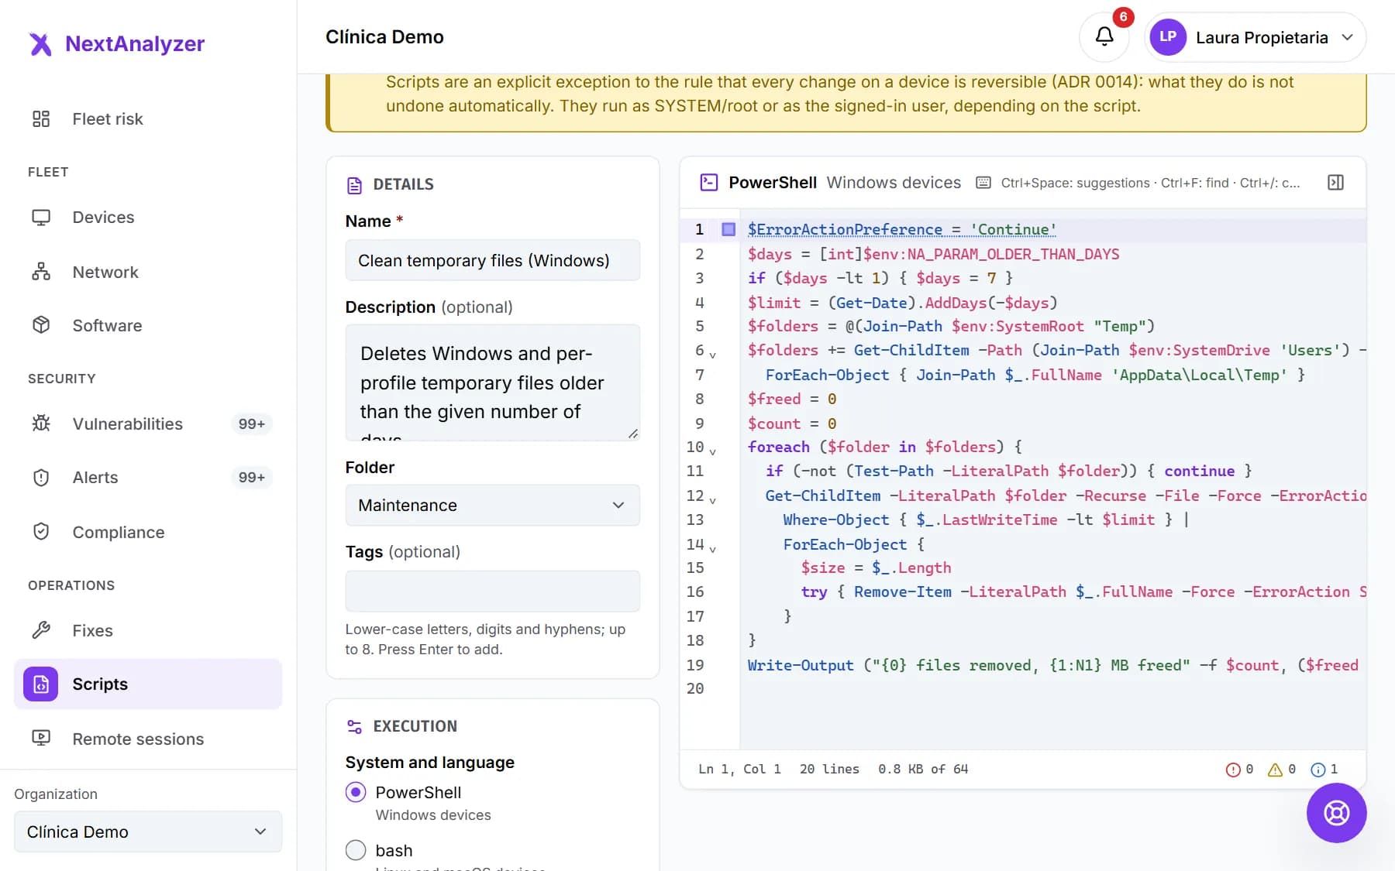Select Scripts in the sidebar
Viewport: 1395px width, 871px height.
[148, 684]
